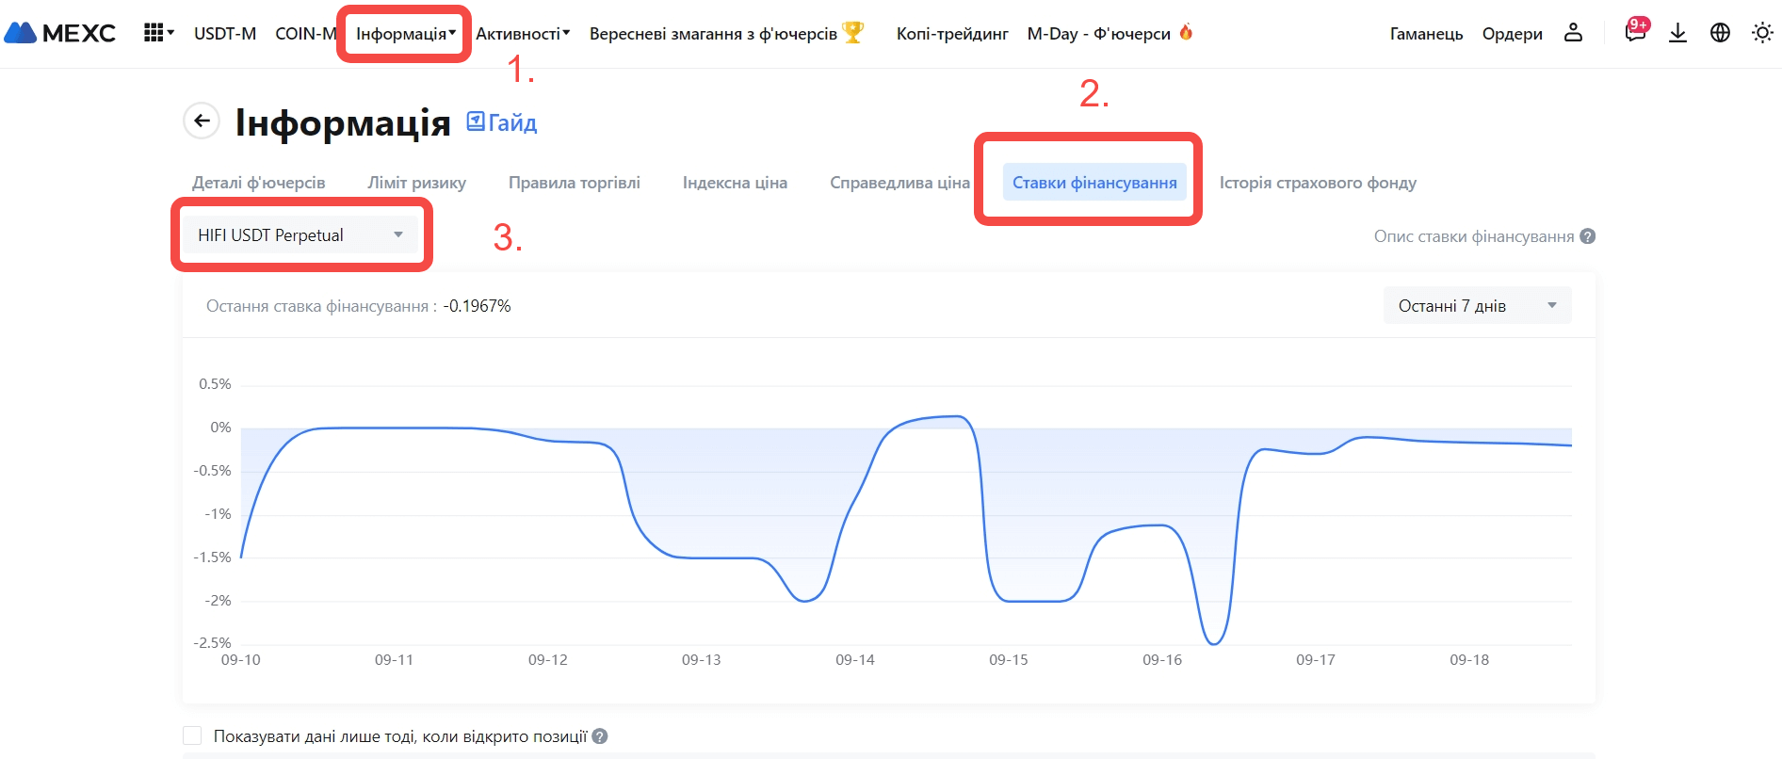Screen dimensions: 1782x759
Task: Open the user profile icon
Action: 1573,33
